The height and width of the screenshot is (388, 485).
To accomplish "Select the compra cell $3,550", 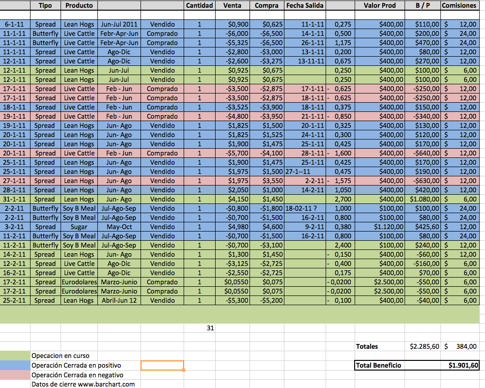I will [266, 181].
